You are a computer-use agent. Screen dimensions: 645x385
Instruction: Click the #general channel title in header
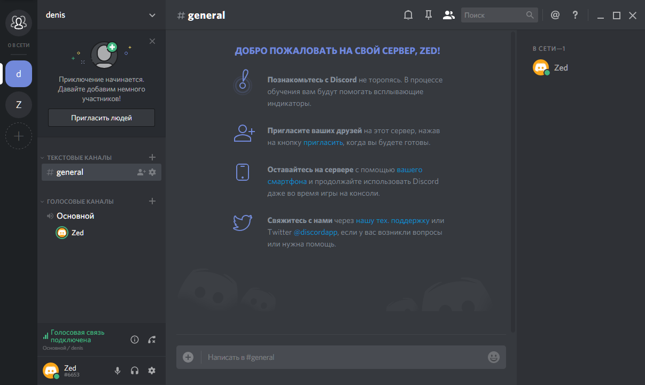pos(201,15)
